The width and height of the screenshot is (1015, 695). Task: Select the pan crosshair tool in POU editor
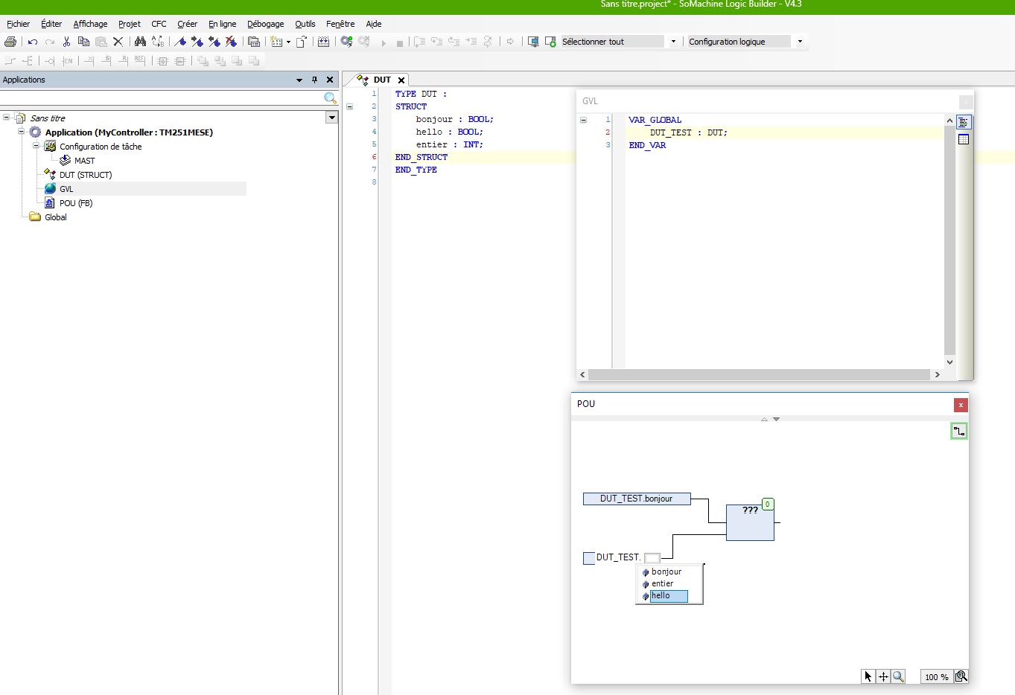883,676
